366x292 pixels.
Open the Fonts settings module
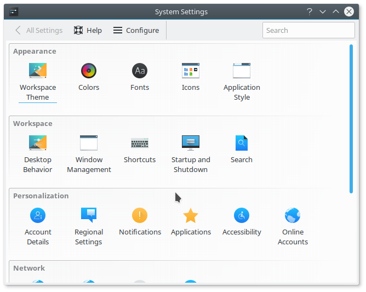pyautogui.click(x=140, y=77)
